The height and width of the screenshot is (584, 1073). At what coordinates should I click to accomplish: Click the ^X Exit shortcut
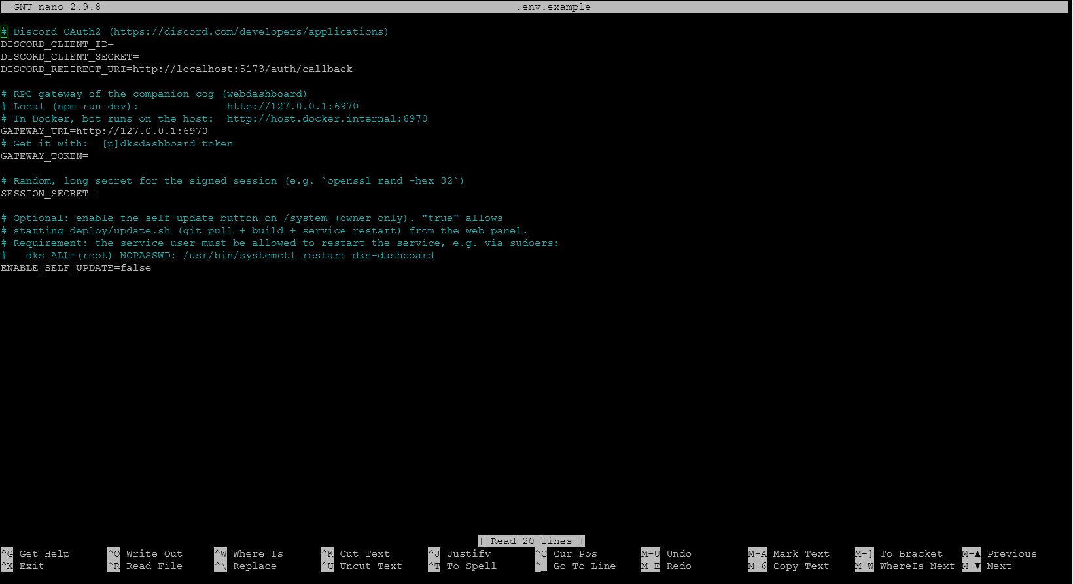tap(23, 566)
